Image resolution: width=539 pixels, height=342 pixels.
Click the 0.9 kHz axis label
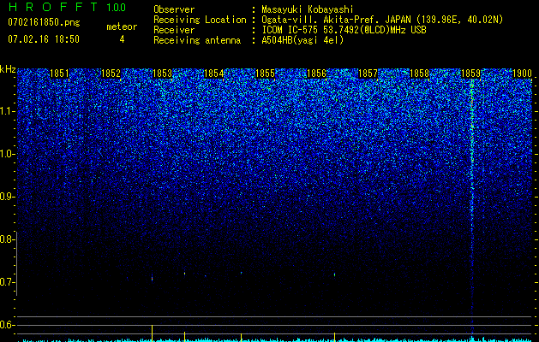pyautogui.click(x=7, y=197)
